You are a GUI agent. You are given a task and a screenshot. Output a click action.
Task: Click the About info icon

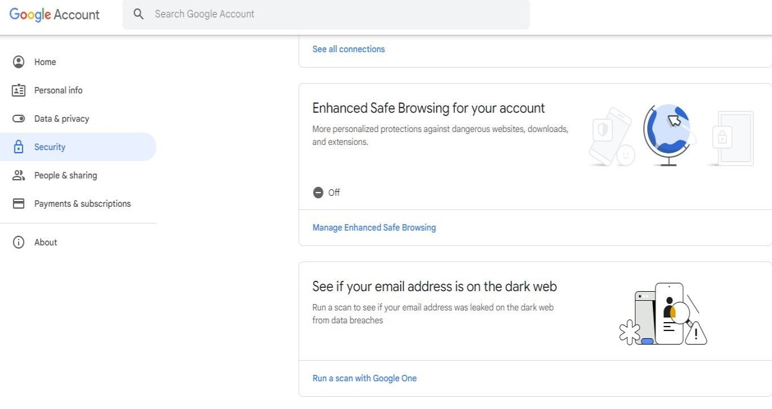[x=19, y=242]
